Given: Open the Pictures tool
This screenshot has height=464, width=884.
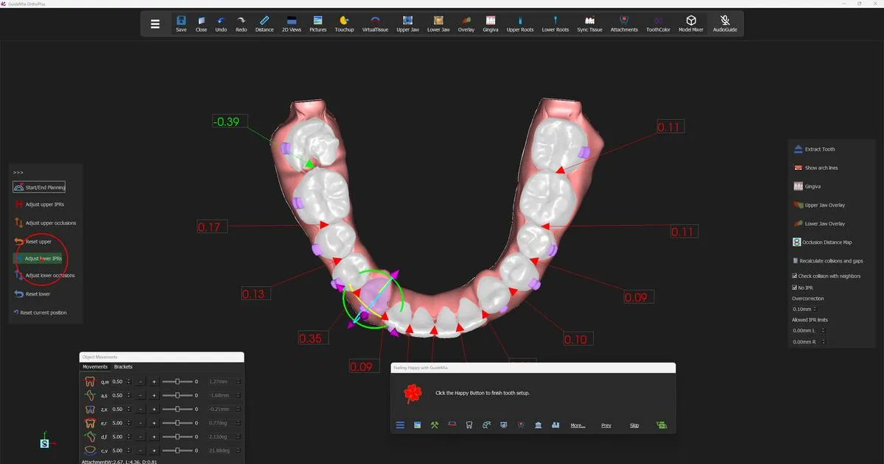Looking at the screenshot, I should pos(318,24).
